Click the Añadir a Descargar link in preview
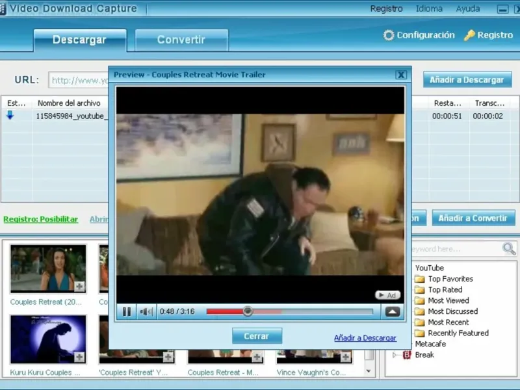The width and height of the screenshot is (520, 390). pos(365,338)
